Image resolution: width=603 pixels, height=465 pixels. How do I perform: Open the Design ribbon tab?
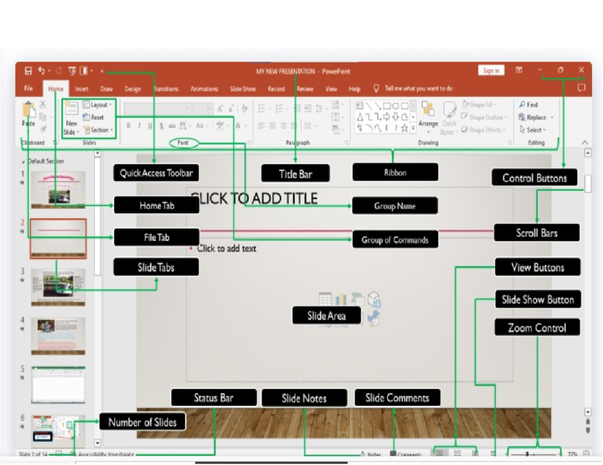[133, 88]
